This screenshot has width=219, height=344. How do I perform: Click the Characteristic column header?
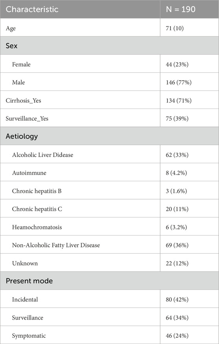point(32,9)
